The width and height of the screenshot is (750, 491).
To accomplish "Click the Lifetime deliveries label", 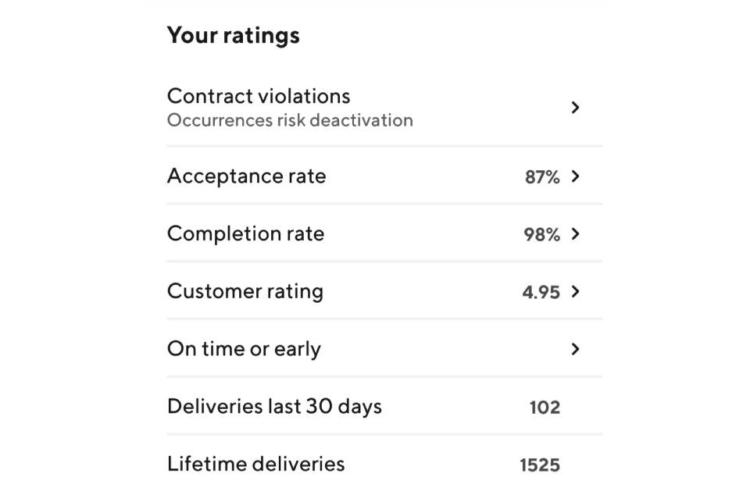I will [256, 464].
